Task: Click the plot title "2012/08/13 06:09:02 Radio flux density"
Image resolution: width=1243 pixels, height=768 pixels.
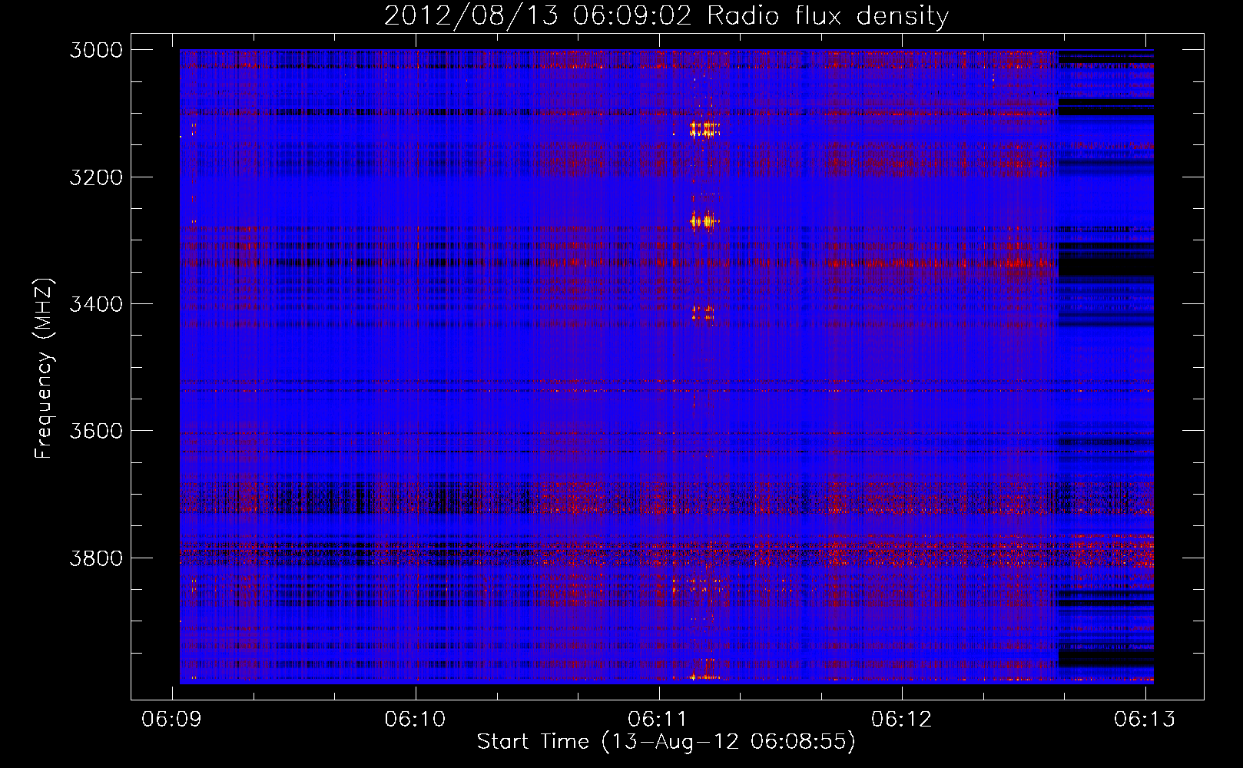Action: pyautogui.click(x=666, y=16)
